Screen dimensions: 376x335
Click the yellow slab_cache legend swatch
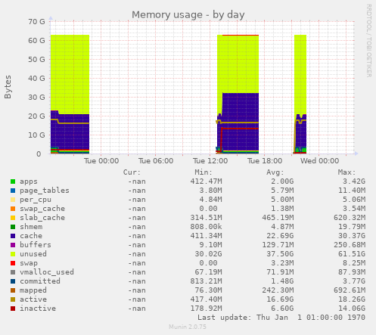[x=13, y=218]
